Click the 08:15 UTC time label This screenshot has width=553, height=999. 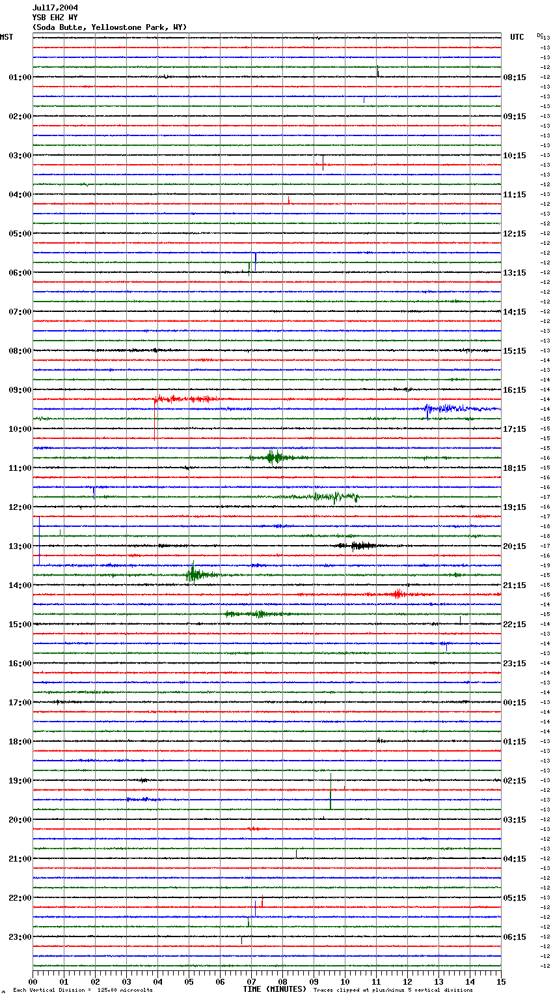pyautogui.click(x=515, y=77)
